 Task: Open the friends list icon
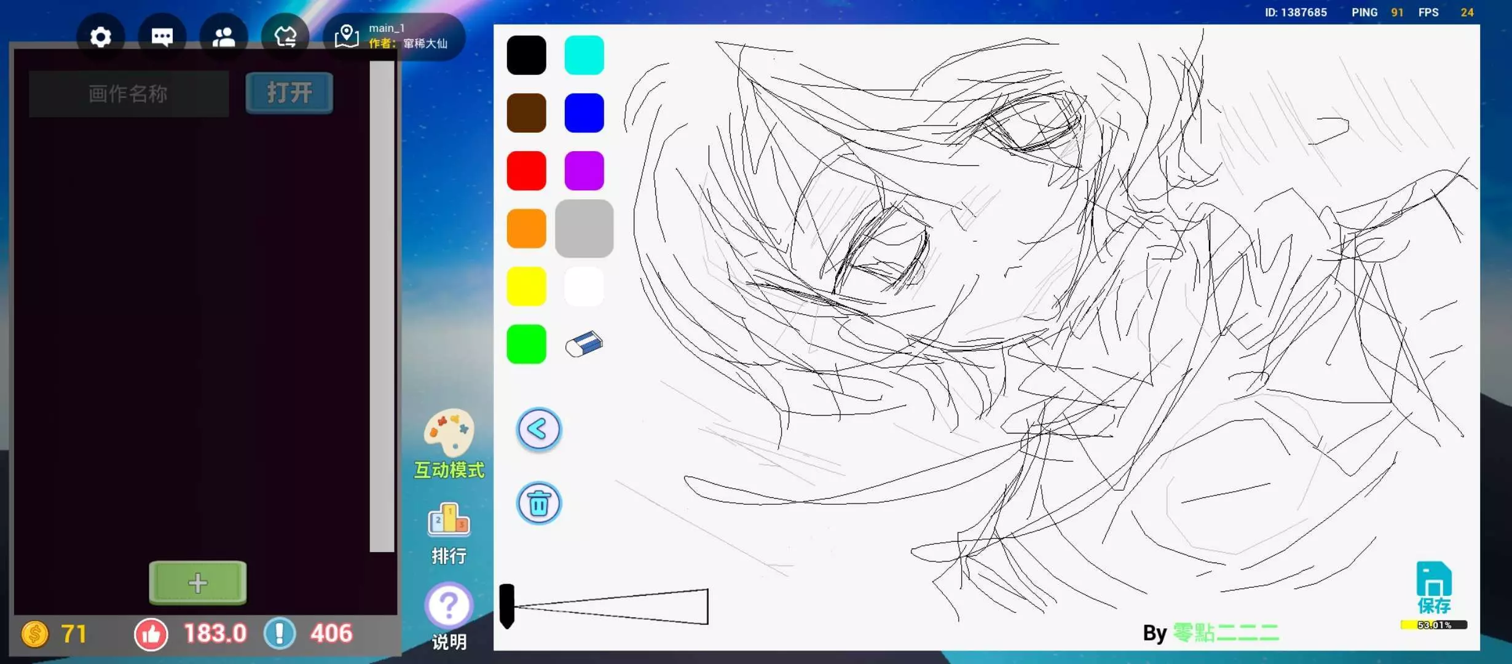click(224, 38)
